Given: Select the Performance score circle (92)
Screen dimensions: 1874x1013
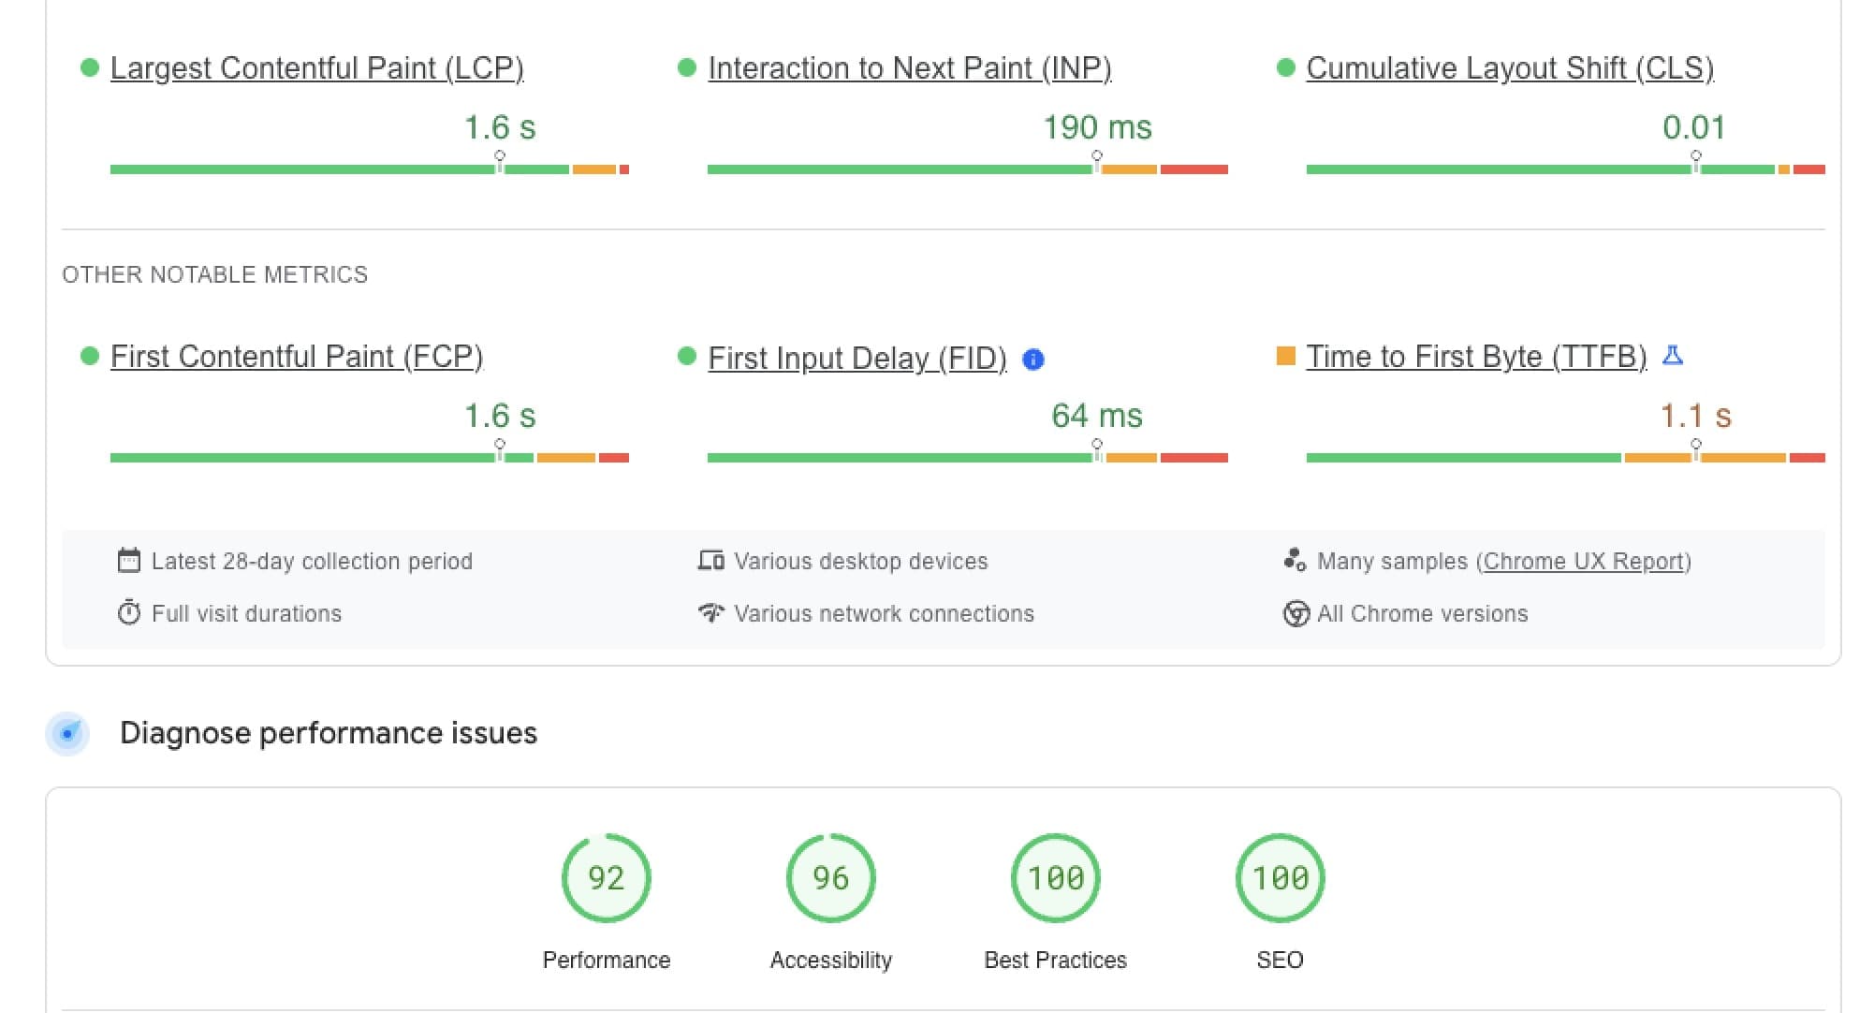Looking at the screenshot, I should (608, 878).
